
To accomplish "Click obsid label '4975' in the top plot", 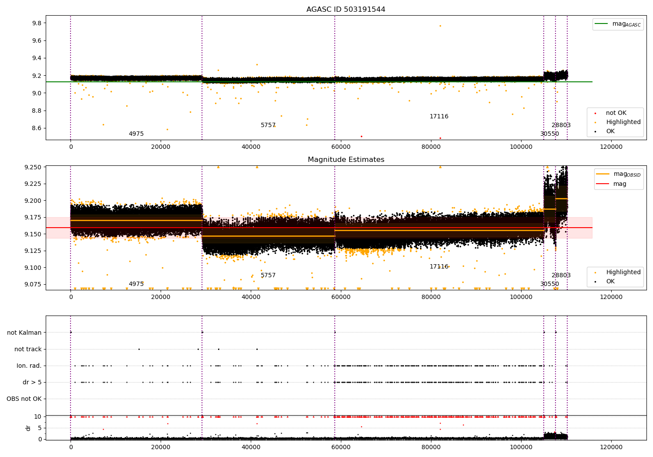I will coord(136,134).
